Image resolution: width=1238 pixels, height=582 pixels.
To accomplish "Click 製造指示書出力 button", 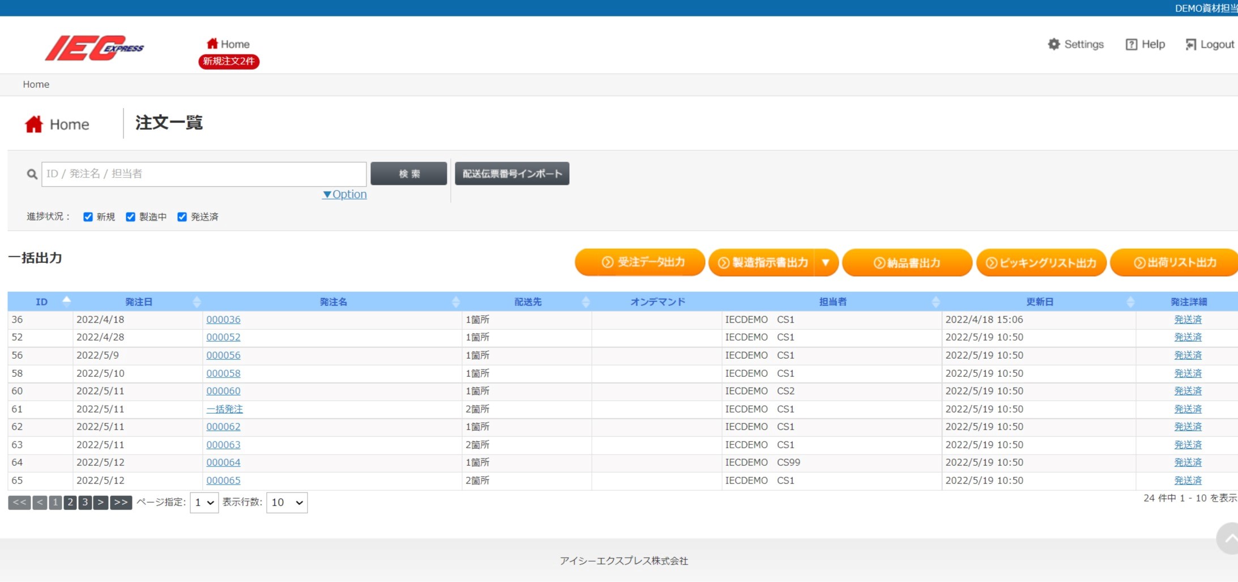I will coord(762,262).
